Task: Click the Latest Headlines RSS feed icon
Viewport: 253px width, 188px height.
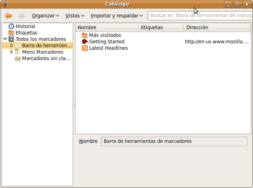Action: click(x=85, y=48)
